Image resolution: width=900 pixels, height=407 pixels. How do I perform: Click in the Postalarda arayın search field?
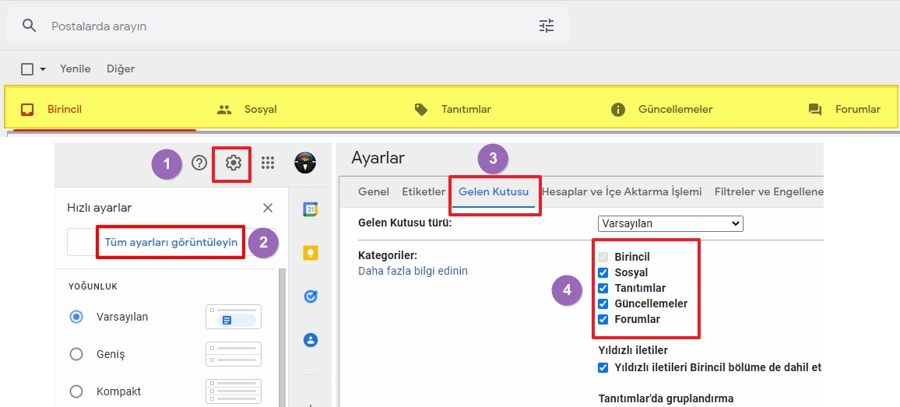click(x=287, y=26)
